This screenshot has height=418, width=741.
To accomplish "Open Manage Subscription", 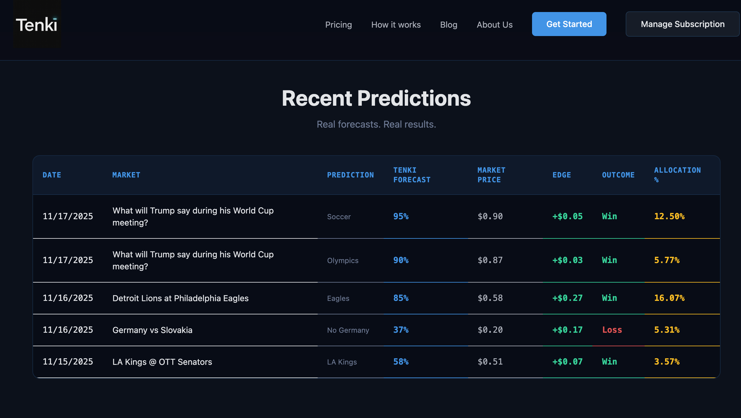I will coord(682,24).
